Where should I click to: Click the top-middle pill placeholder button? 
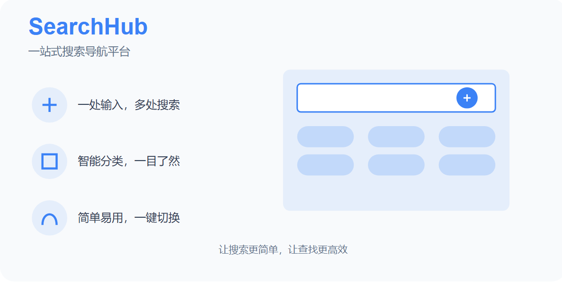click(x=396, y=137)
